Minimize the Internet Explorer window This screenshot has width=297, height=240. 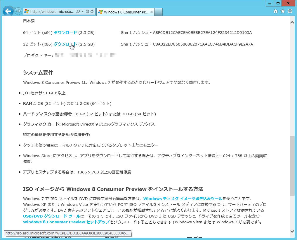tap(270, 3)
